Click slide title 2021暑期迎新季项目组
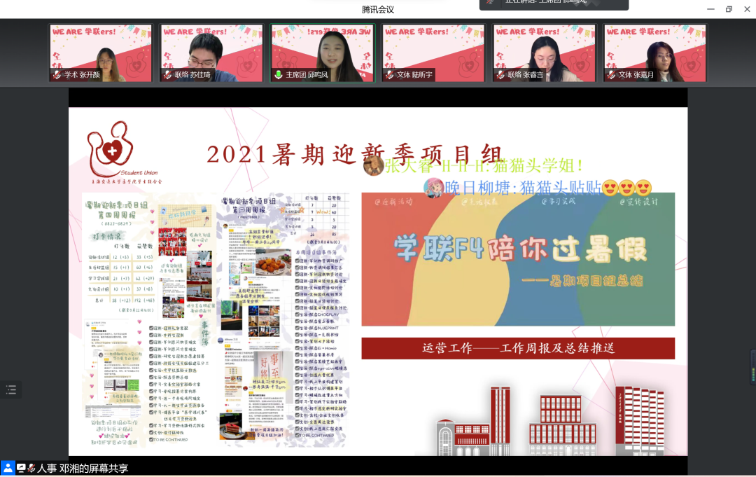 click(x=356, y=154)
